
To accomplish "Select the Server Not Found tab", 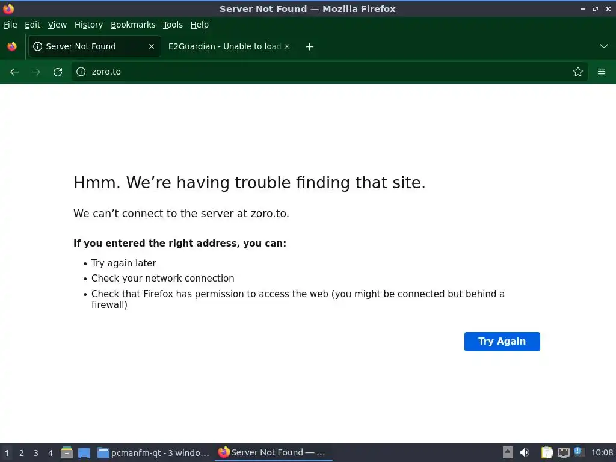I will tap(94, 46).
